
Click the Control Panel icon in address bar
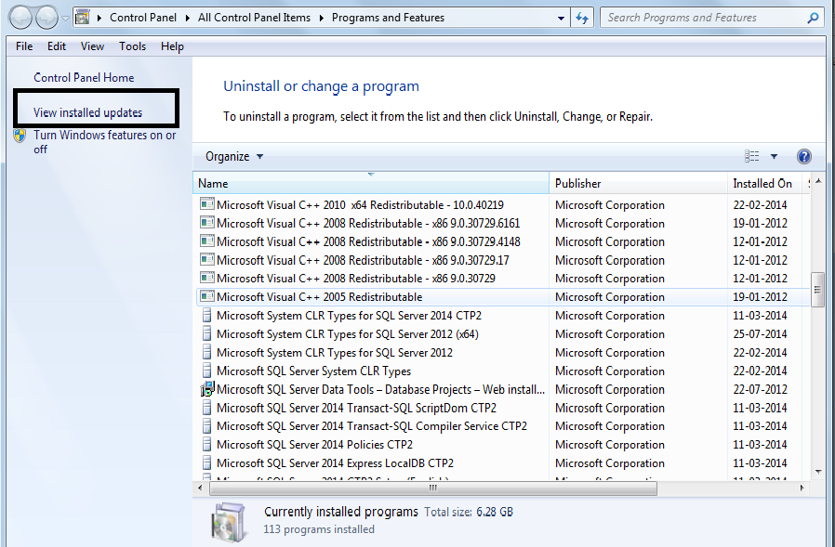tap(83, 18)
